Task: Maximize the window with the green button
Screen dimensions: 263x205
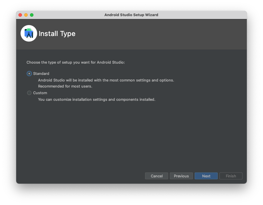Action: [x=32, y=15]
